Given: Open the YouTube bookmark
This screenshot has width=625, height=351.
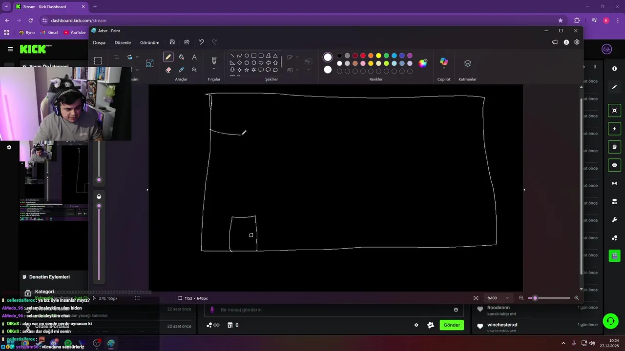Looking at the screenshot, I should pyautogui.click(x=74, y=32).
